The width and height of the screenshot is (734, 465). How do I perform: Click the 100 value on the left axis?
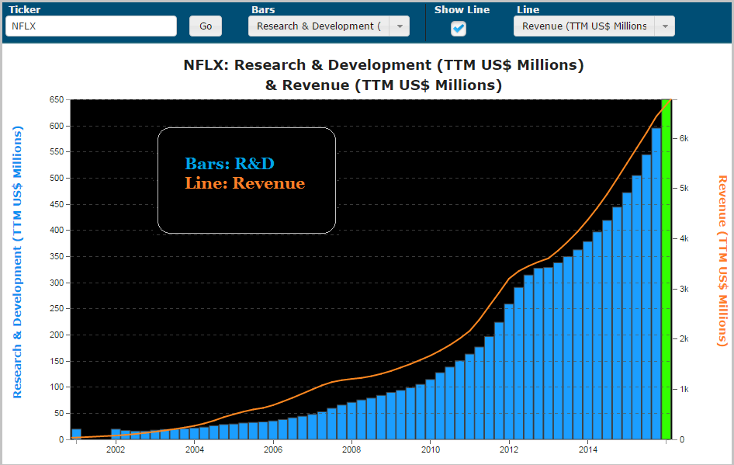click(x=56, y=387)
